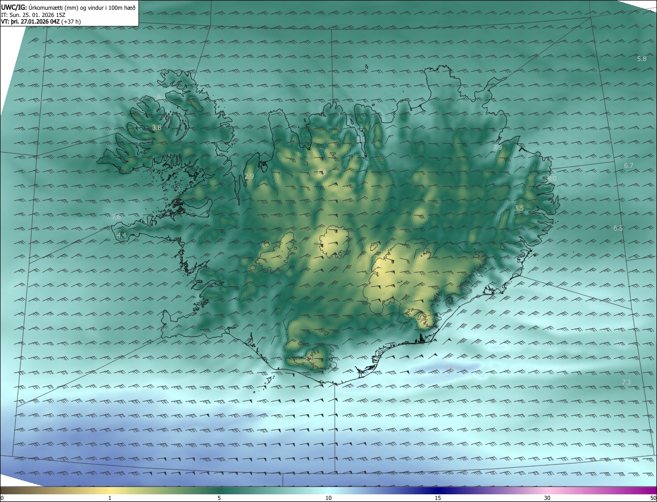This screenshot has width=657, height=502.
Task: Click the 7.9 value label
Action: pos(497,148)
